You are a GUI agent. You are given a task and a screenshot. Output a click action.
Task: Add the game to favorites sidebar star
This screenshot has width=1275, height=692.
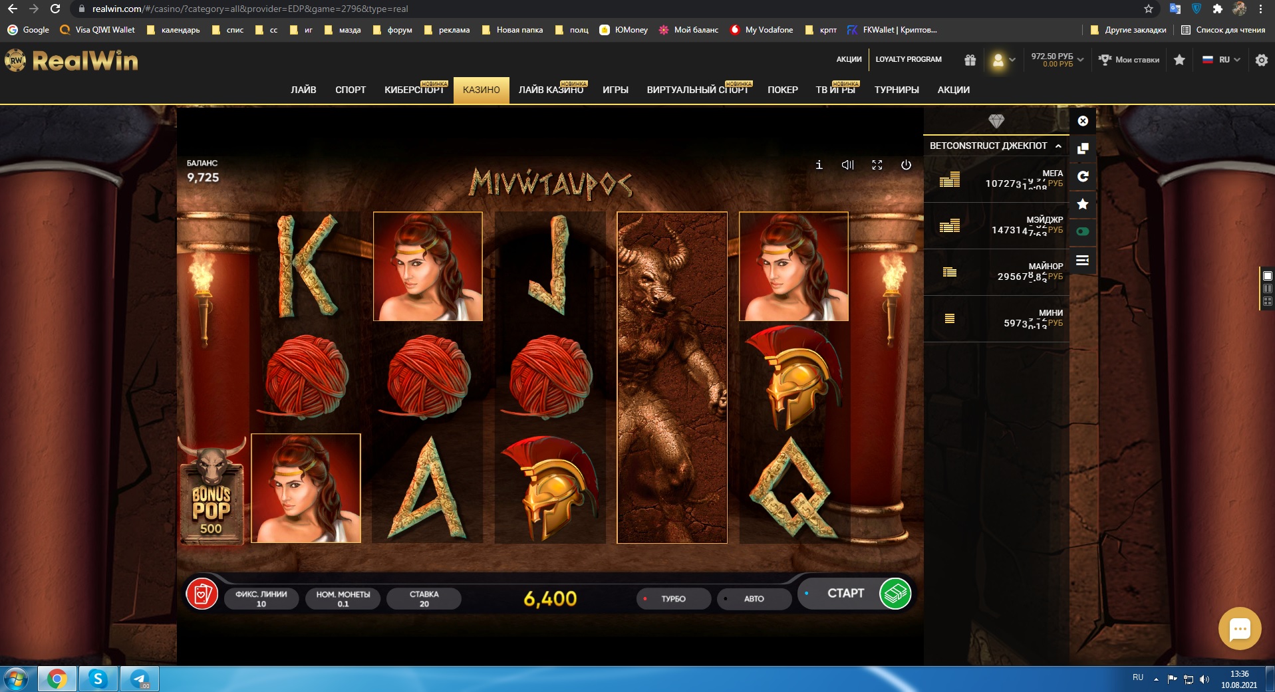(1083, 204)
